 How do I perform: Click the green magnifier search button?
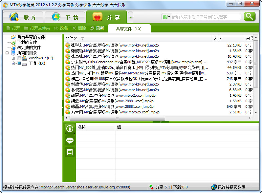click(250, 16)
